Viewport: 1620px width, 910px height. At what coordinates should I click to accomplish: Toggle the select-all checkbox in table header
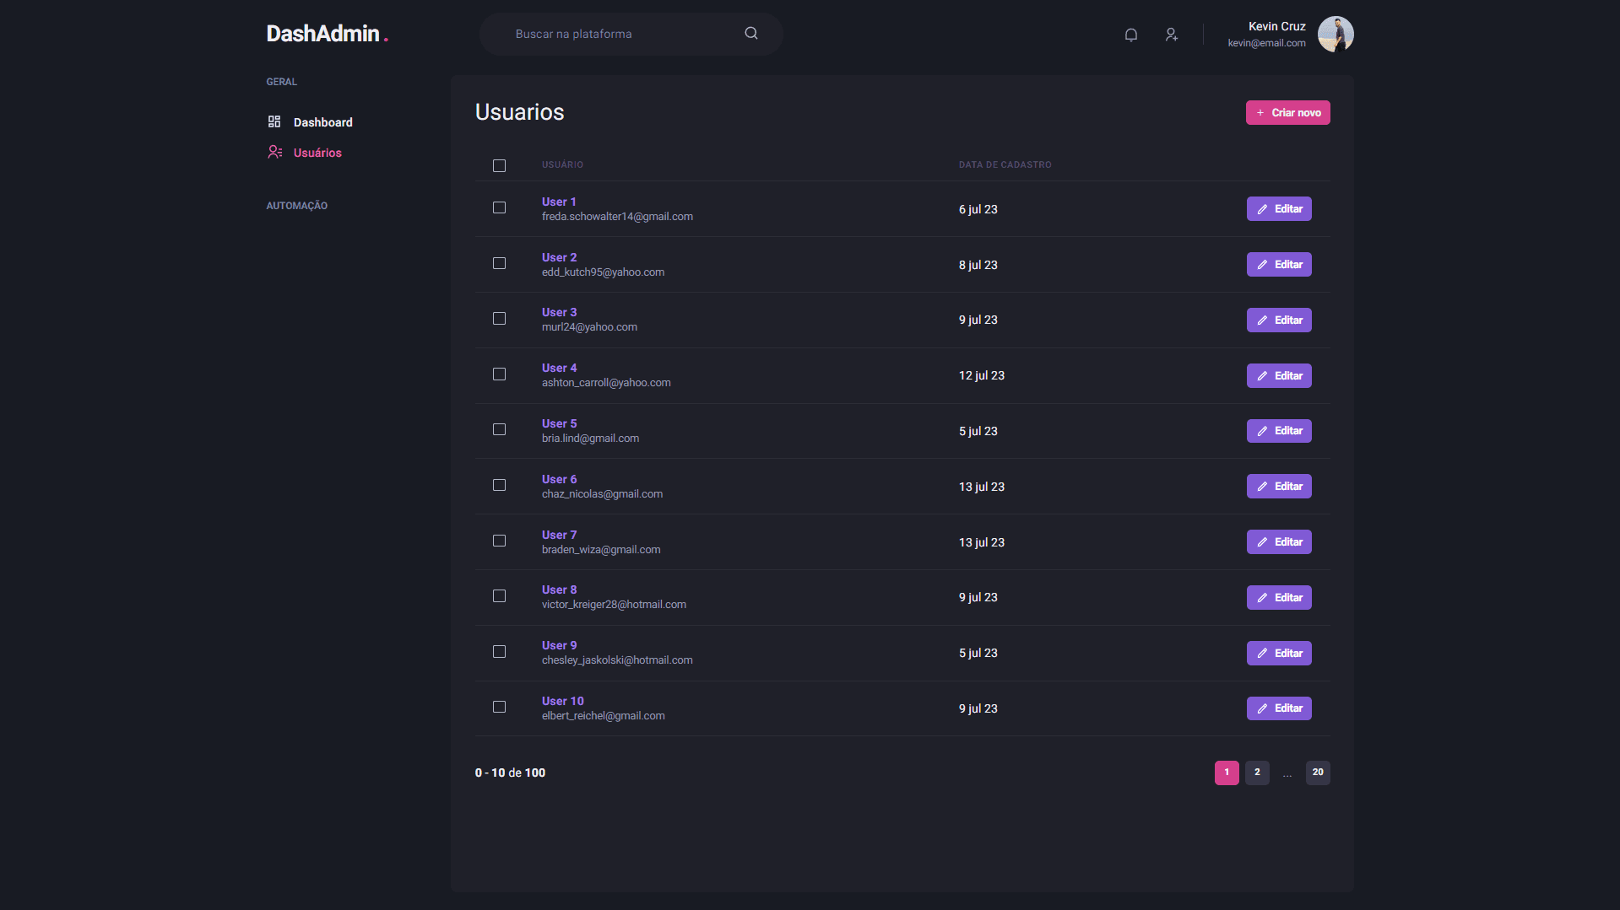point(500,166)
